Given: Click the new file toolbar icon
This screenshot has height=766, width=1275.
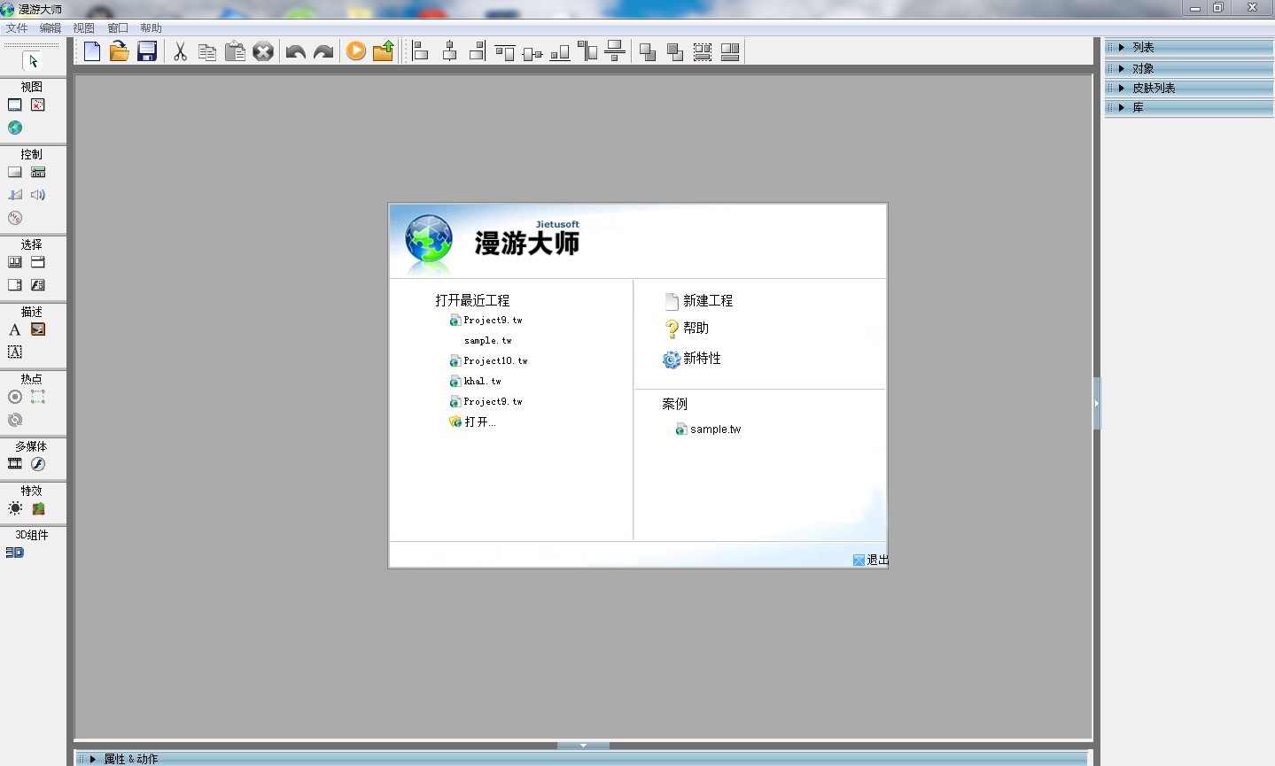Looking at the screenshot, I should (x=92, y=51).
